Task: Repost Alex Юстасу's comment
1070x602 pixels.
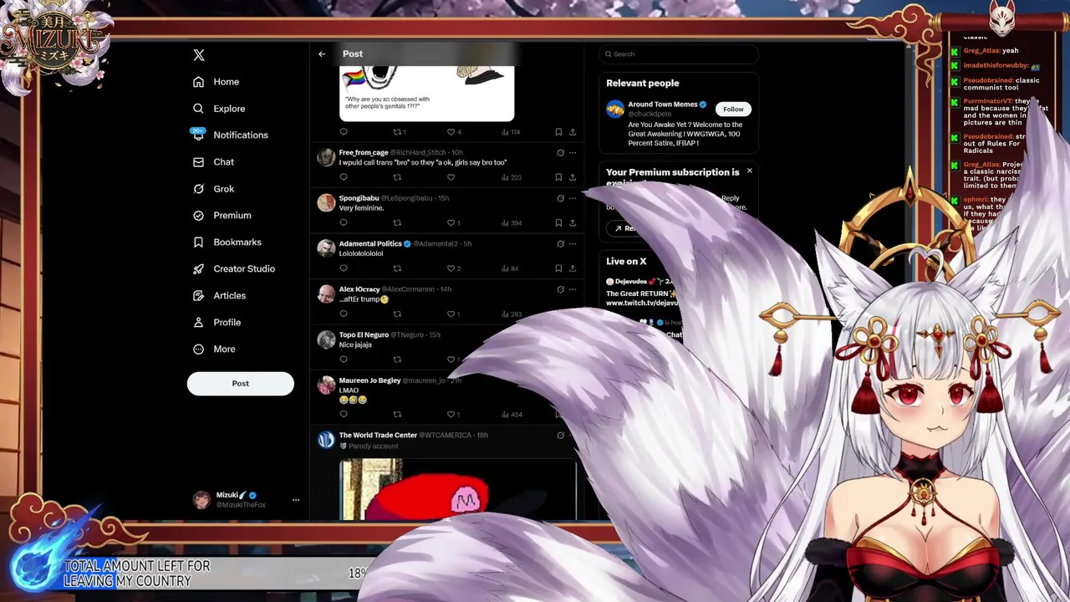Action: click(x=397, y=314)
